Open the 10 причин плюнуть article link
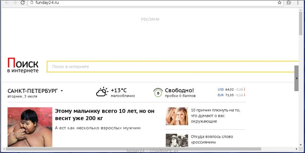Image resolution: width=305 pixels, height=153 pixels. tap(215, 116)
